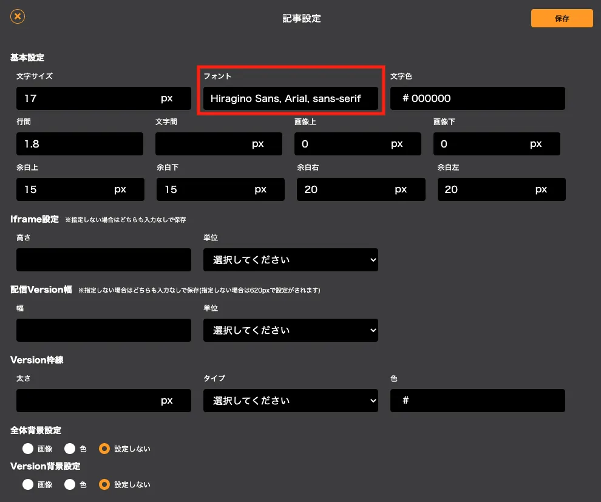Image resolution: width=601 pixels, height=502 pixels.
Task: Click the Iframe 高さ input field
Action: pos(103,260)
